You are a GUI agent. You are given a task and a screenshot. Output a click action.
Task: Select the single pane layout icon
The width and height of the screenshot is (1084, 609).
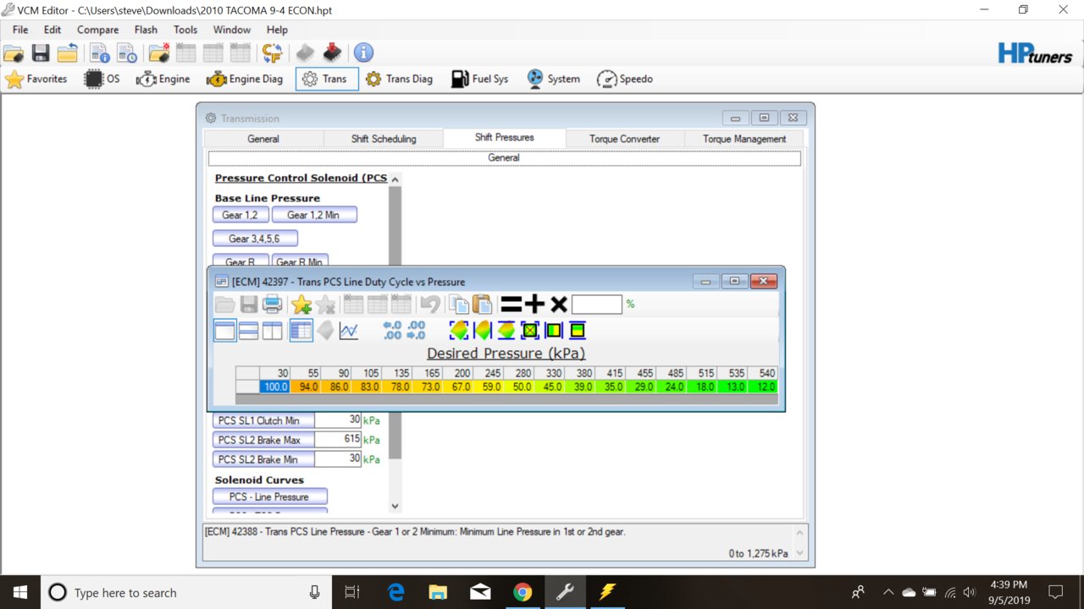224,331
